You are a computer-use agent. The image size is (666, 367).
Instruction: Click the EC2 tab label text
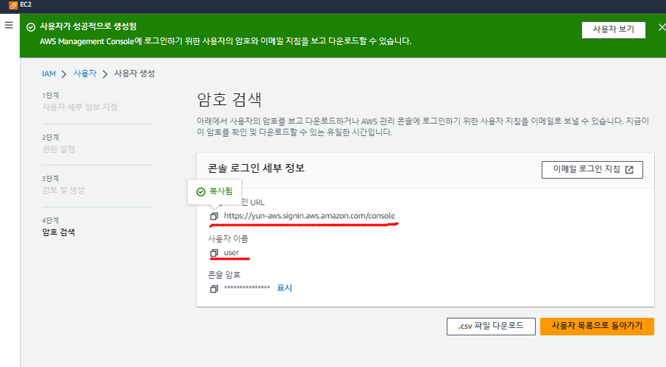click(26, 4)
